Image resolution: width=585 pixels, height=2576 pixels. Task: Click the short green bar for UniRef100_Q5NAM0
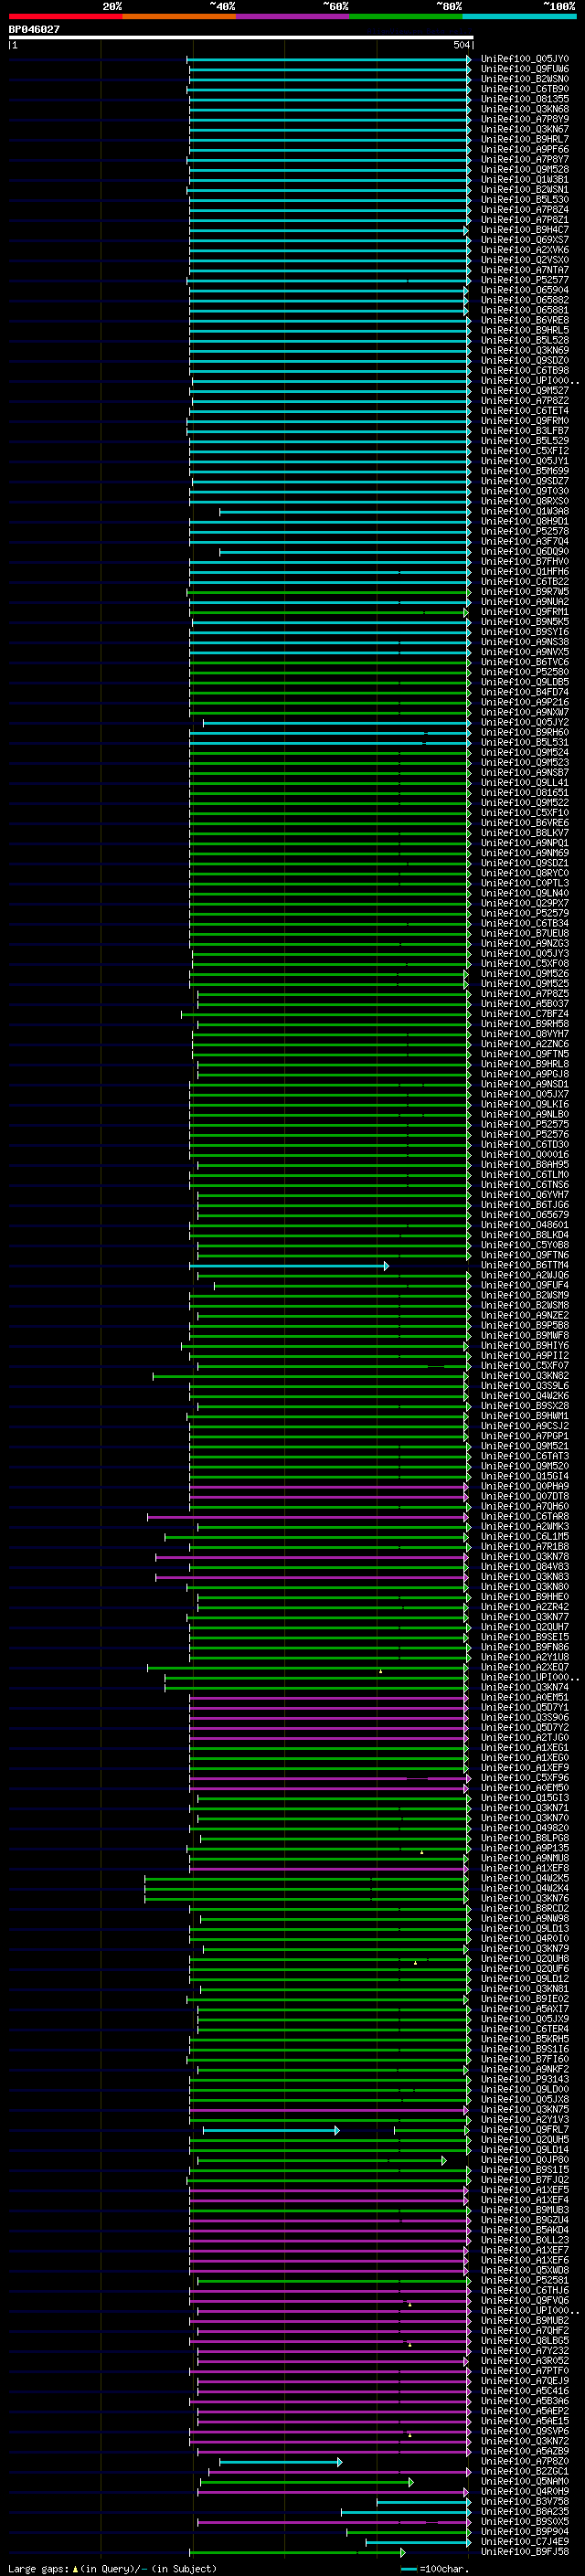[307, 2481]
